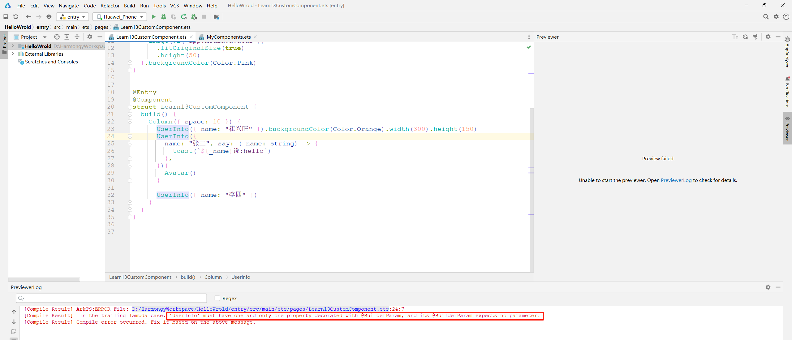Focus the PreviewerLog search field
The image size is (792, 340).
[x=111, y=298]
